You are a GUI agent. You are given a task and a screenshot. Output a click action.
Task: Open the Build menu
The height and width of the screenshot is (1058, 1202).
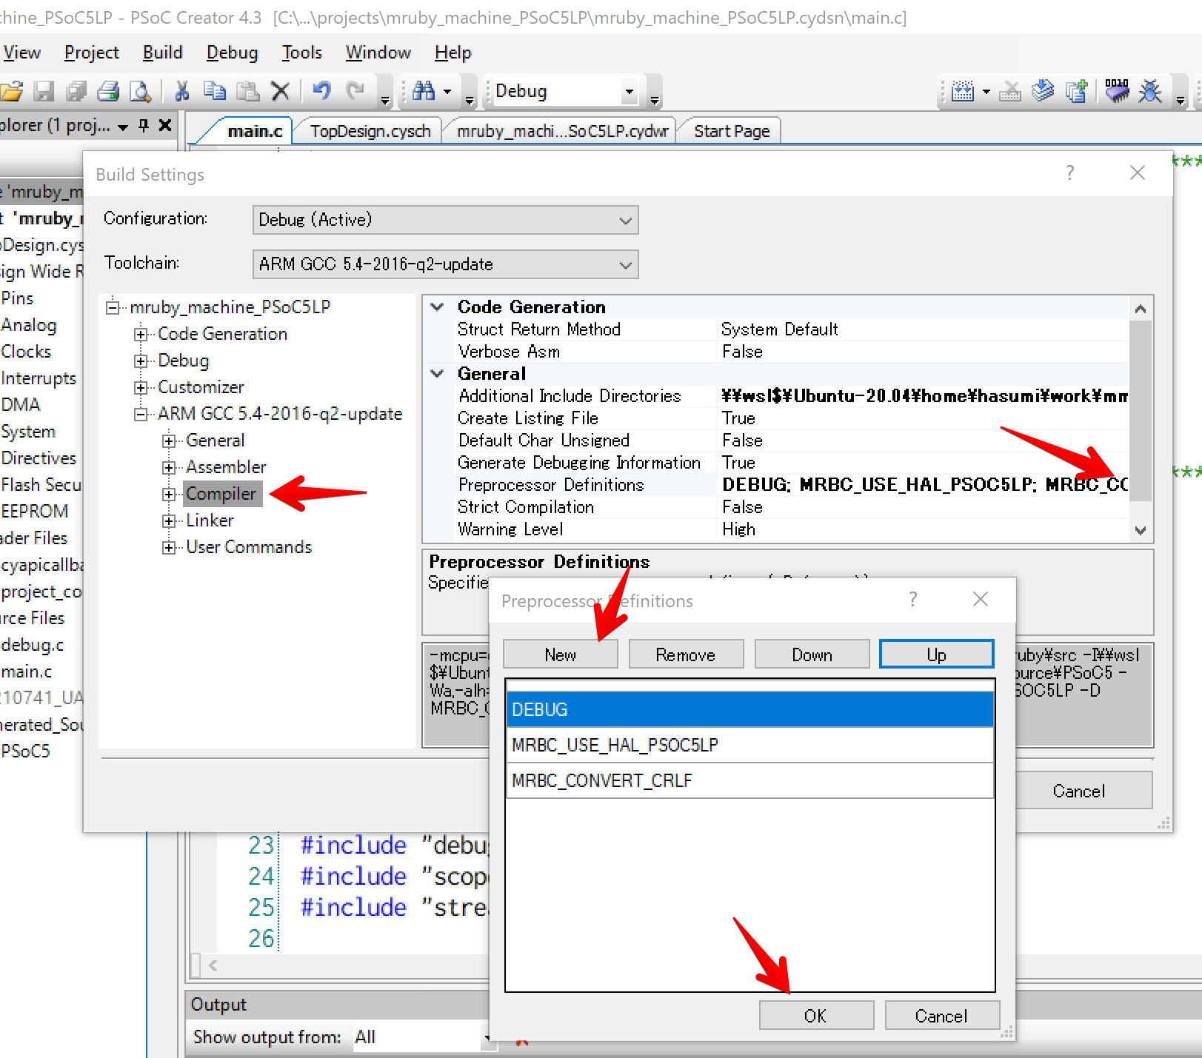[x=162, y=53]
